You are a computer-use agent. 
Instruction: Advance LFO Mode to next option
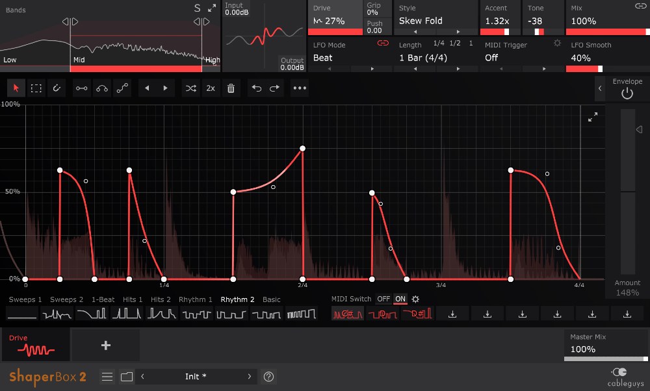point(372,69)
